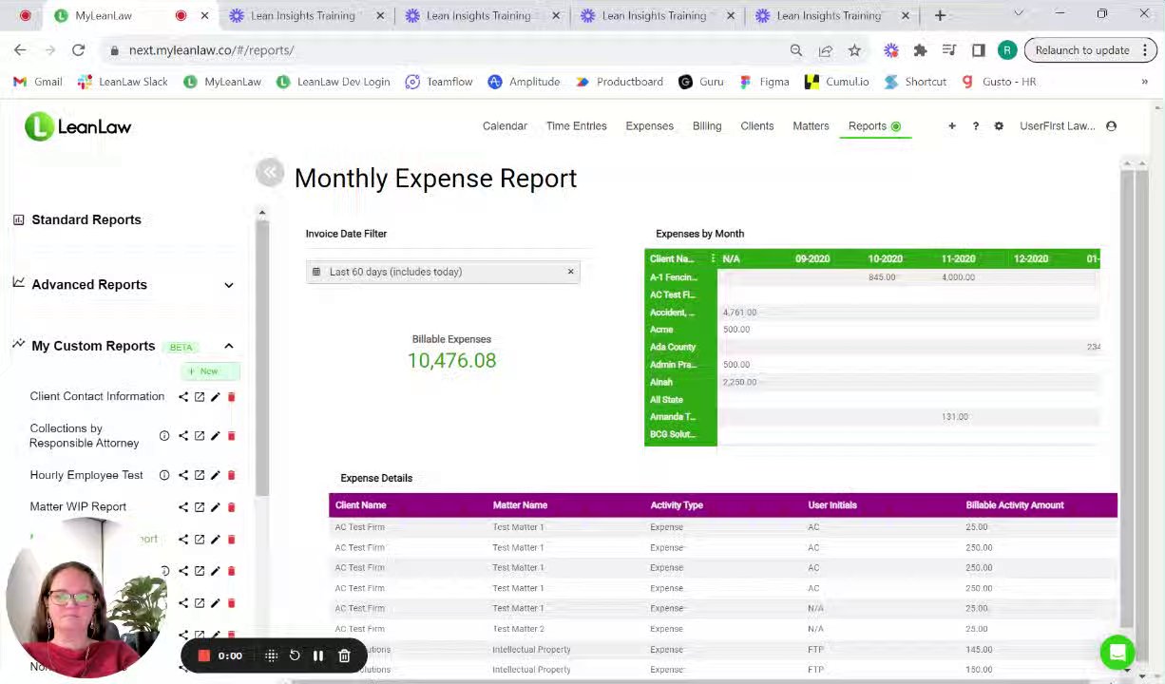Viewport: 1165px width, 684px height.
Task: Share the Client Contact Information report
Action: point(183,397)
